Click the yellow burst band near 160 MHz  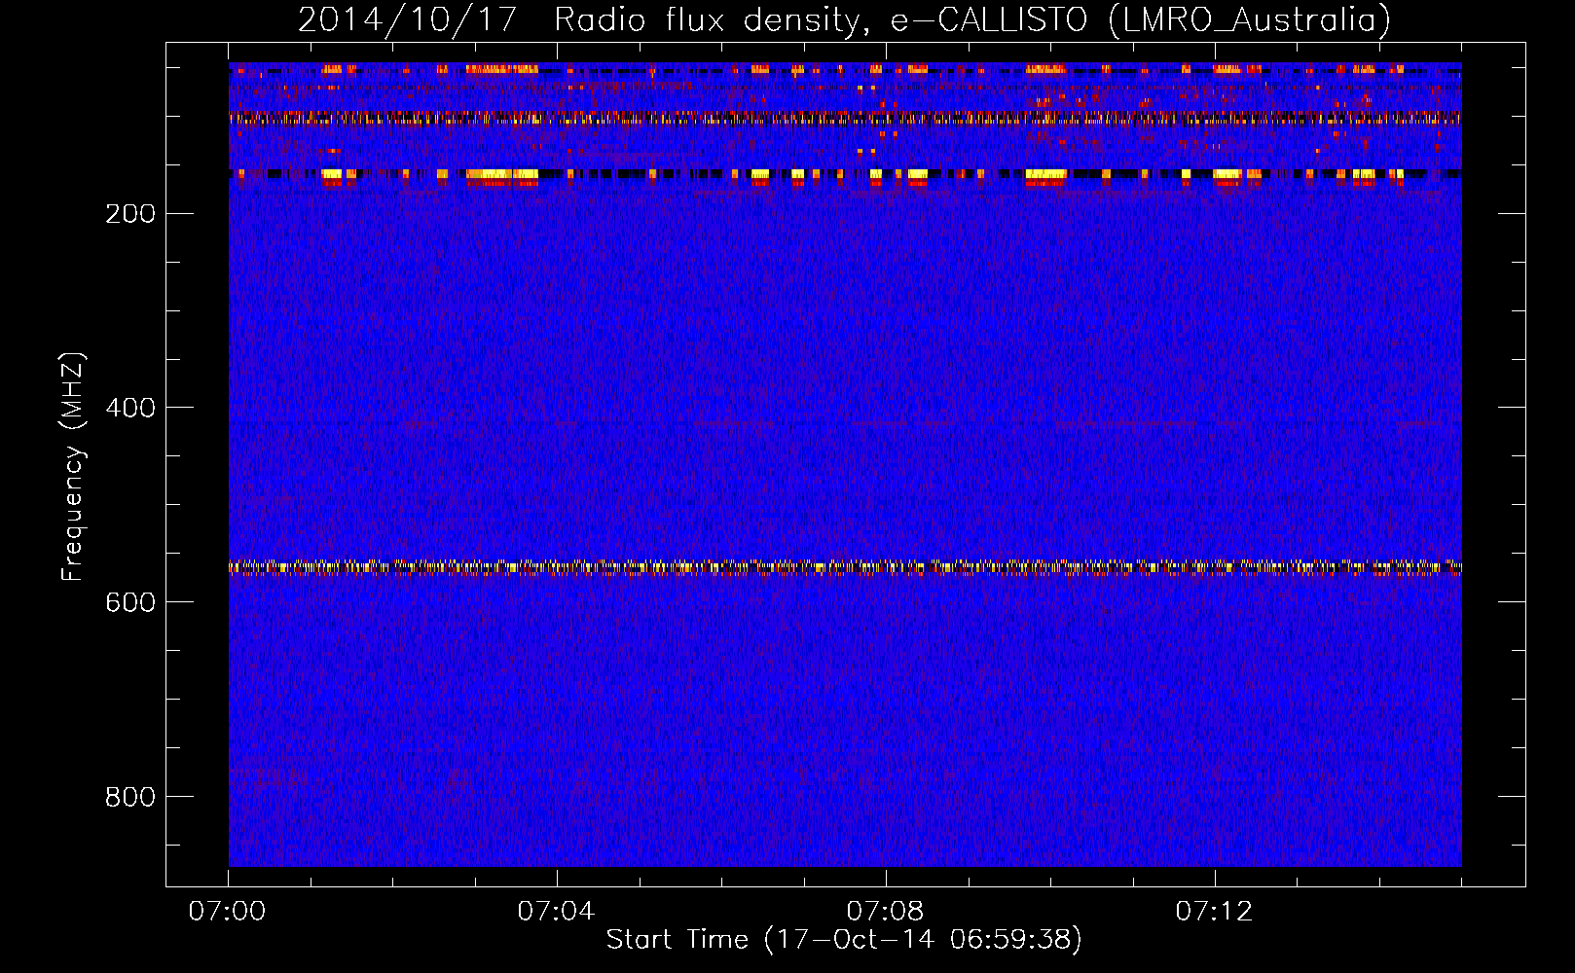(845, 176)
